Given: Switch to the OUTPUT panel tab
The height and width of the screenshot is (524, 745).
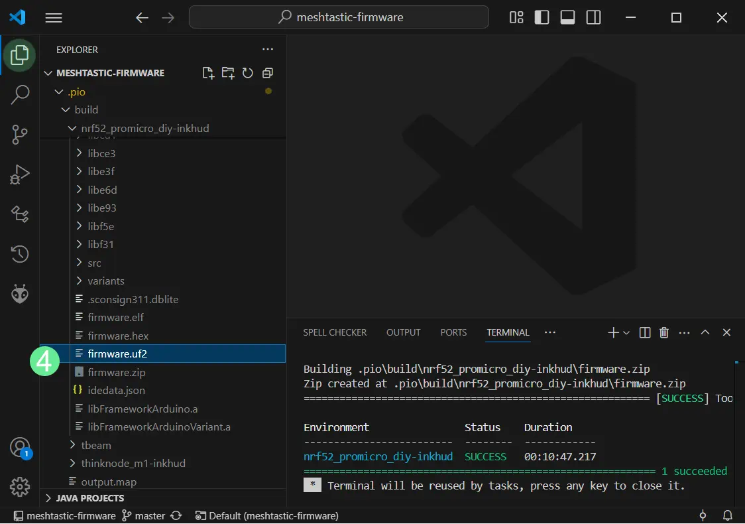Looking at the screenshot, I should click(x=403, y=332).
